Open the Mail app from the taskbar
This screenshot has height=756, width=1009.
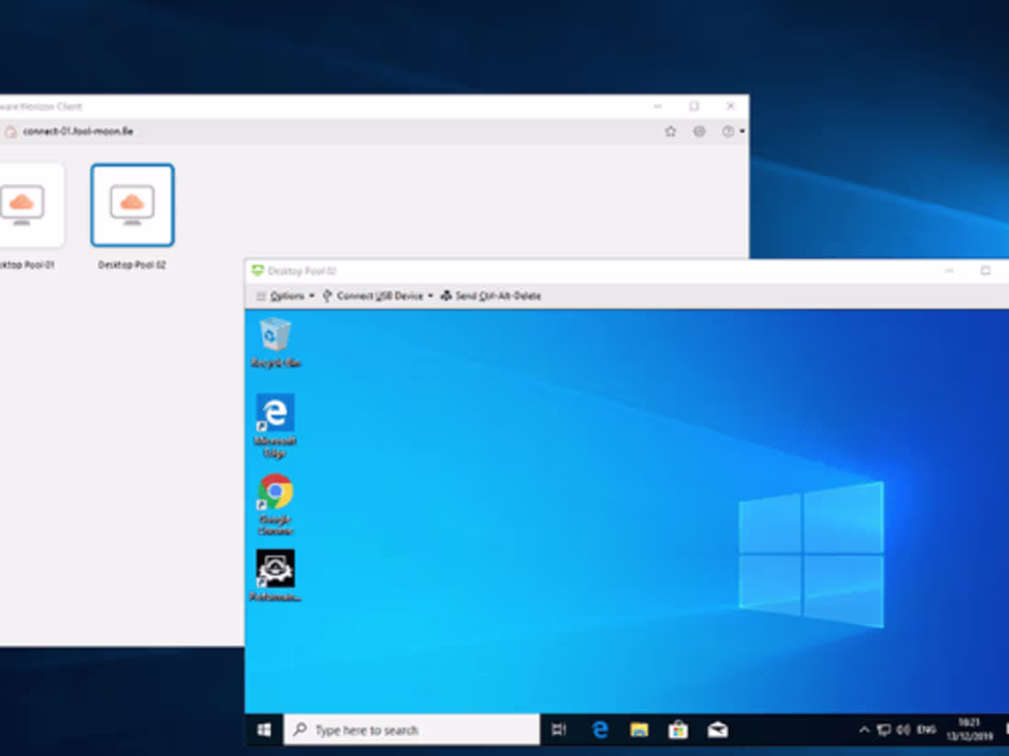tap(715, 729)
